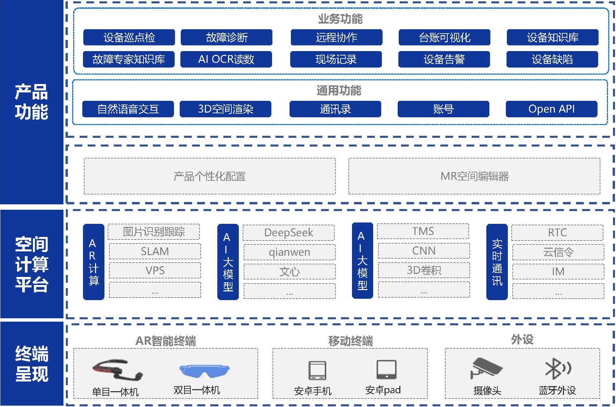
Task: Select the 安卓pad tablet icon
Action: click(x=386, y=370)
